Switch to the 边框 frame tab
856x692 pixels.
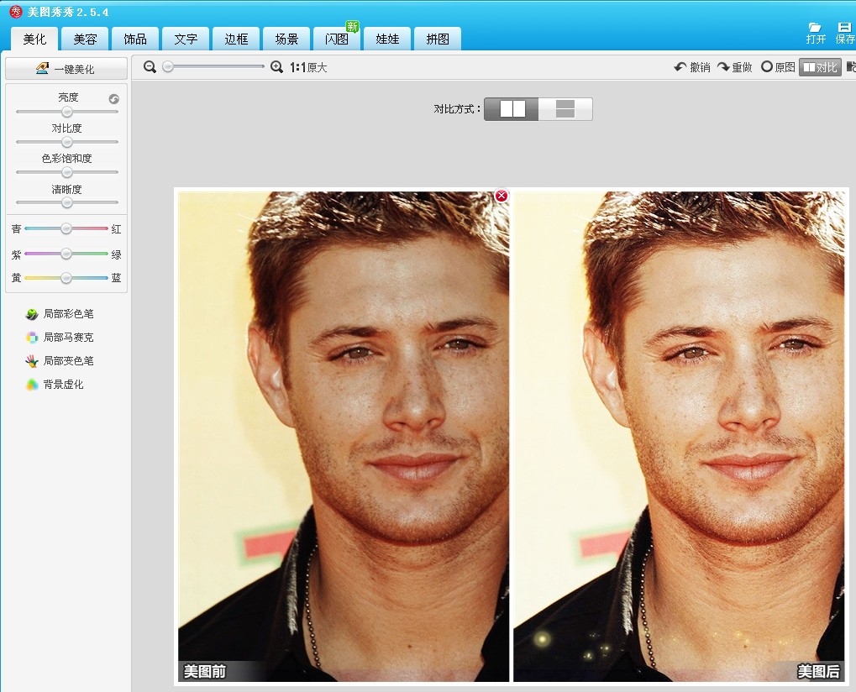[236, 39]
